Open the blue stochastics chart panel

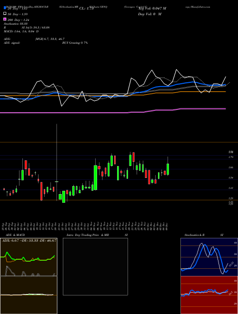[x=209, y=257]
